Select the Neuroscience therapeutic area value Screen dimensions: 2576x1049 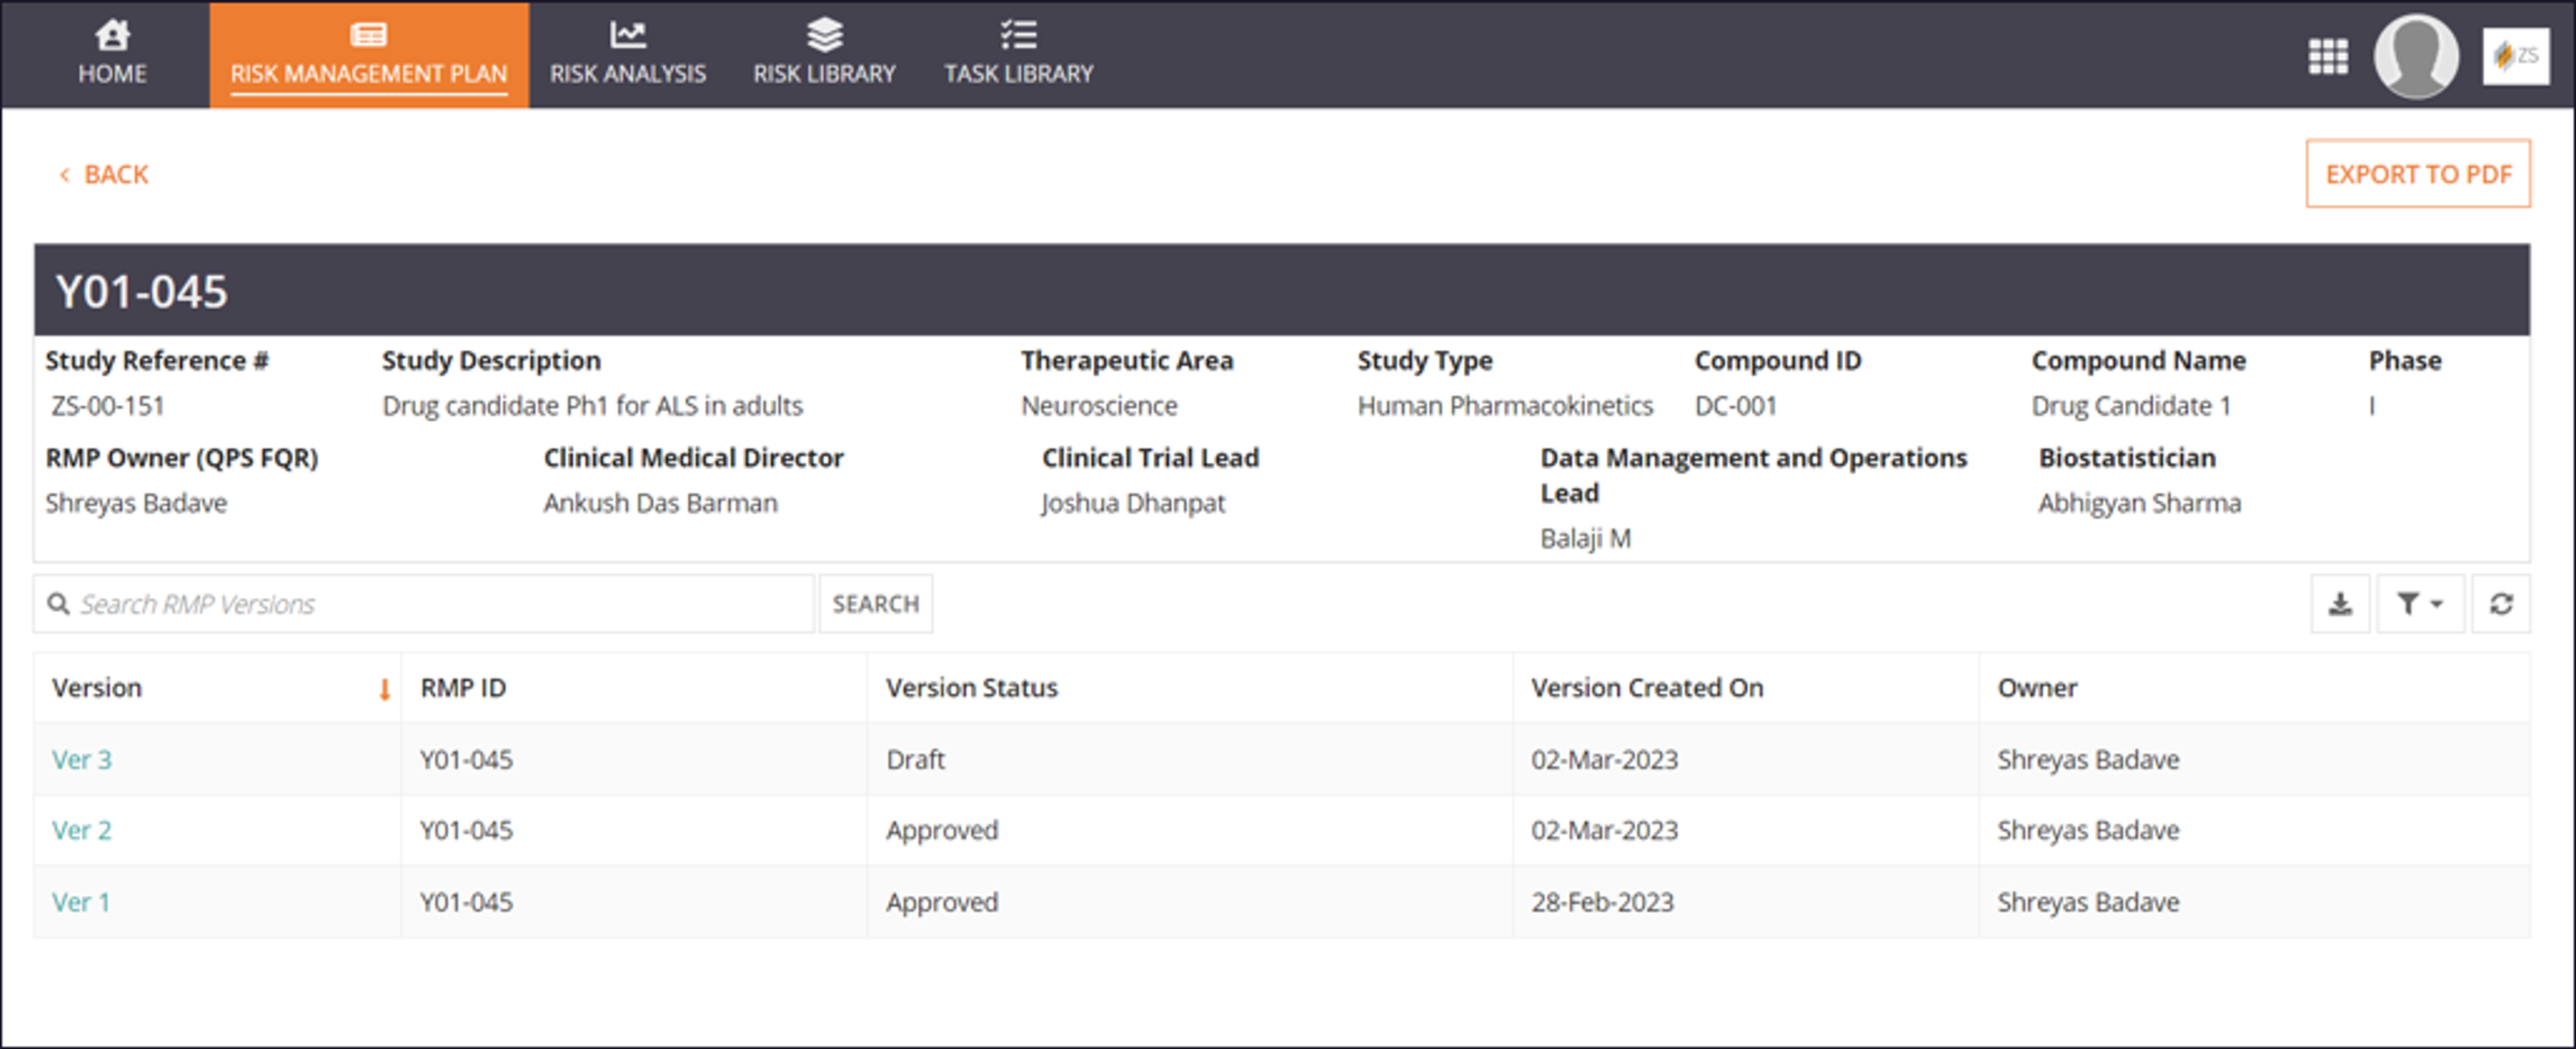coord(1099,406)
